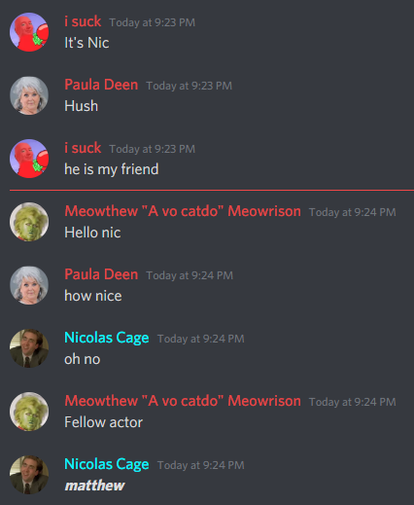Image resolution: width=414 pixels, height=505 pixels.
Task: Open Nicolas Cage avatar beside "matthew"
Action: coord(29,475)
